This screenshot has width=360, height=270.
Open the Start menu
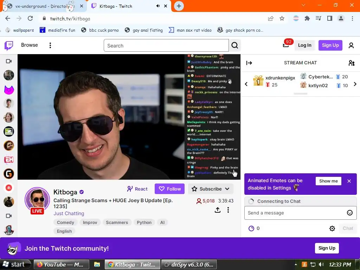pos(15,264)
